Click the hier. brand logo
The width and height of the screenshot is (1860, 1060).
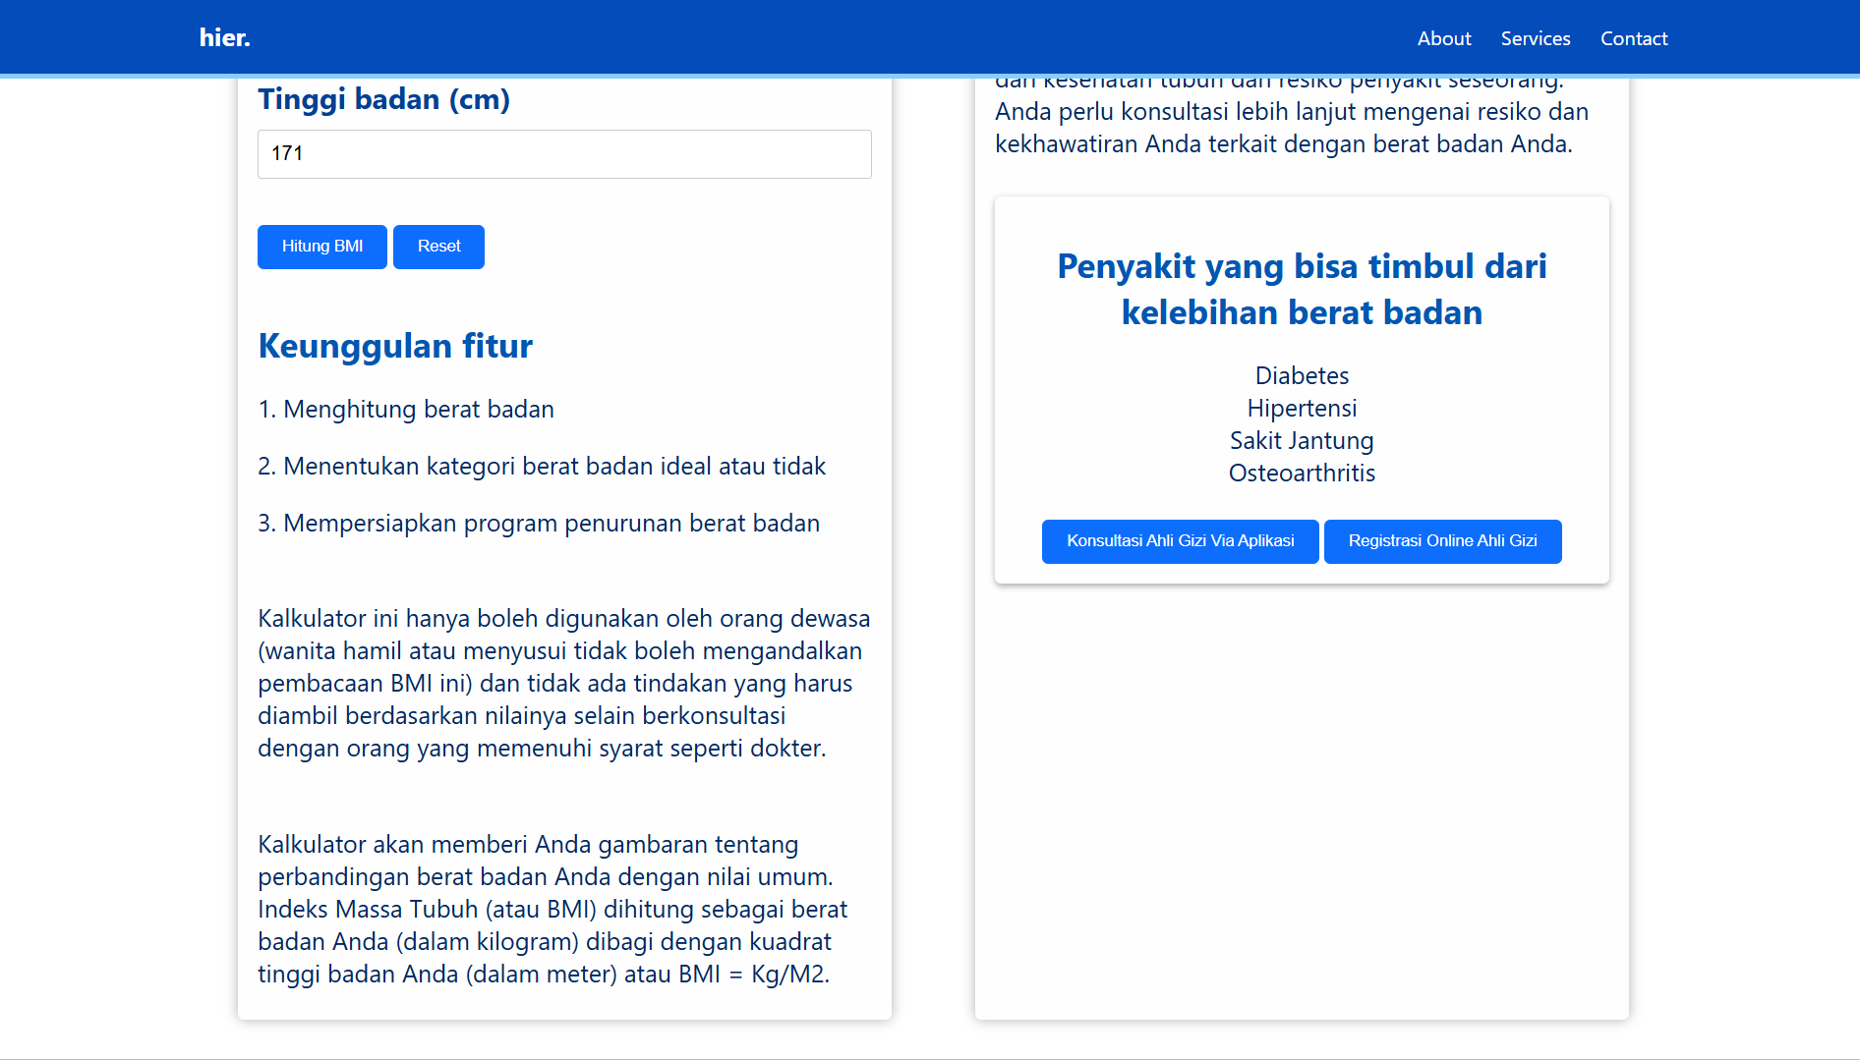[x=224, y=37]
